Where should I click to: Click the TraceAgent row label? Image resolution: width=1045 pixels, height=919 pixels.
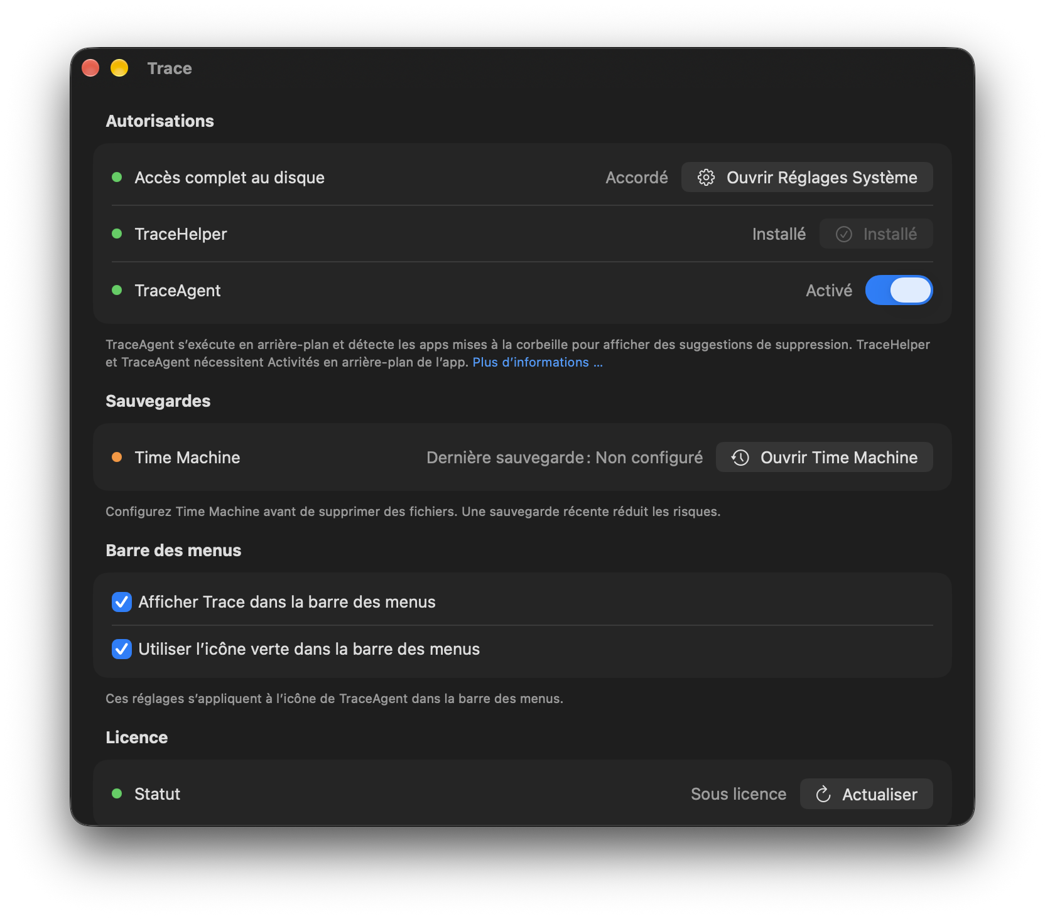click(178, 291)
